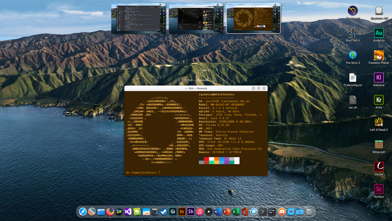Select the Krita desktop icon
The height and width of the screenshot is (221, 392).
379,100
